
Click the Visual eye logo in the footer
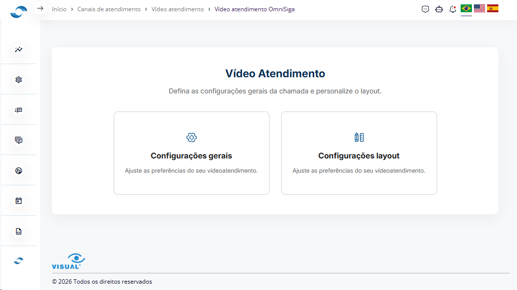69,261
